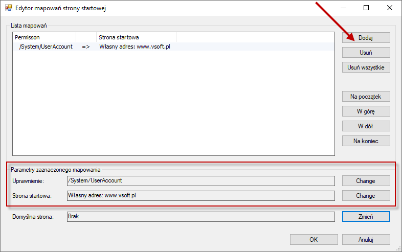
Task: Click the Permisson column header
Action: point(44,37)
